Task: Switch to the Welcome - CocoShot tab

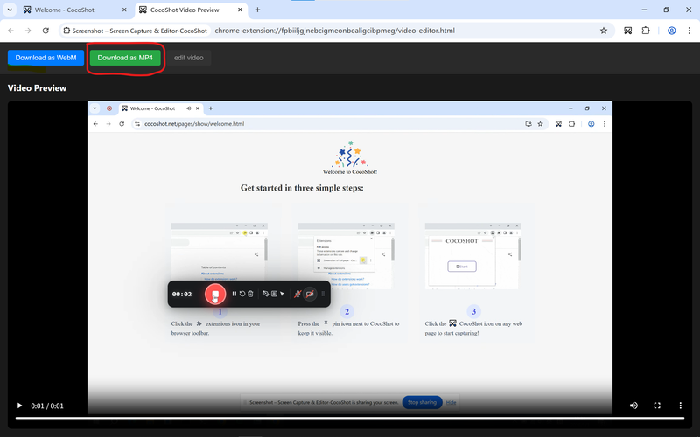Action: [65, 10]
